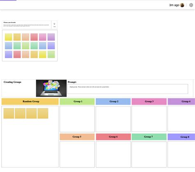
Task: Select the green 'Group 1' header
Action: click(x=77, y=101)
